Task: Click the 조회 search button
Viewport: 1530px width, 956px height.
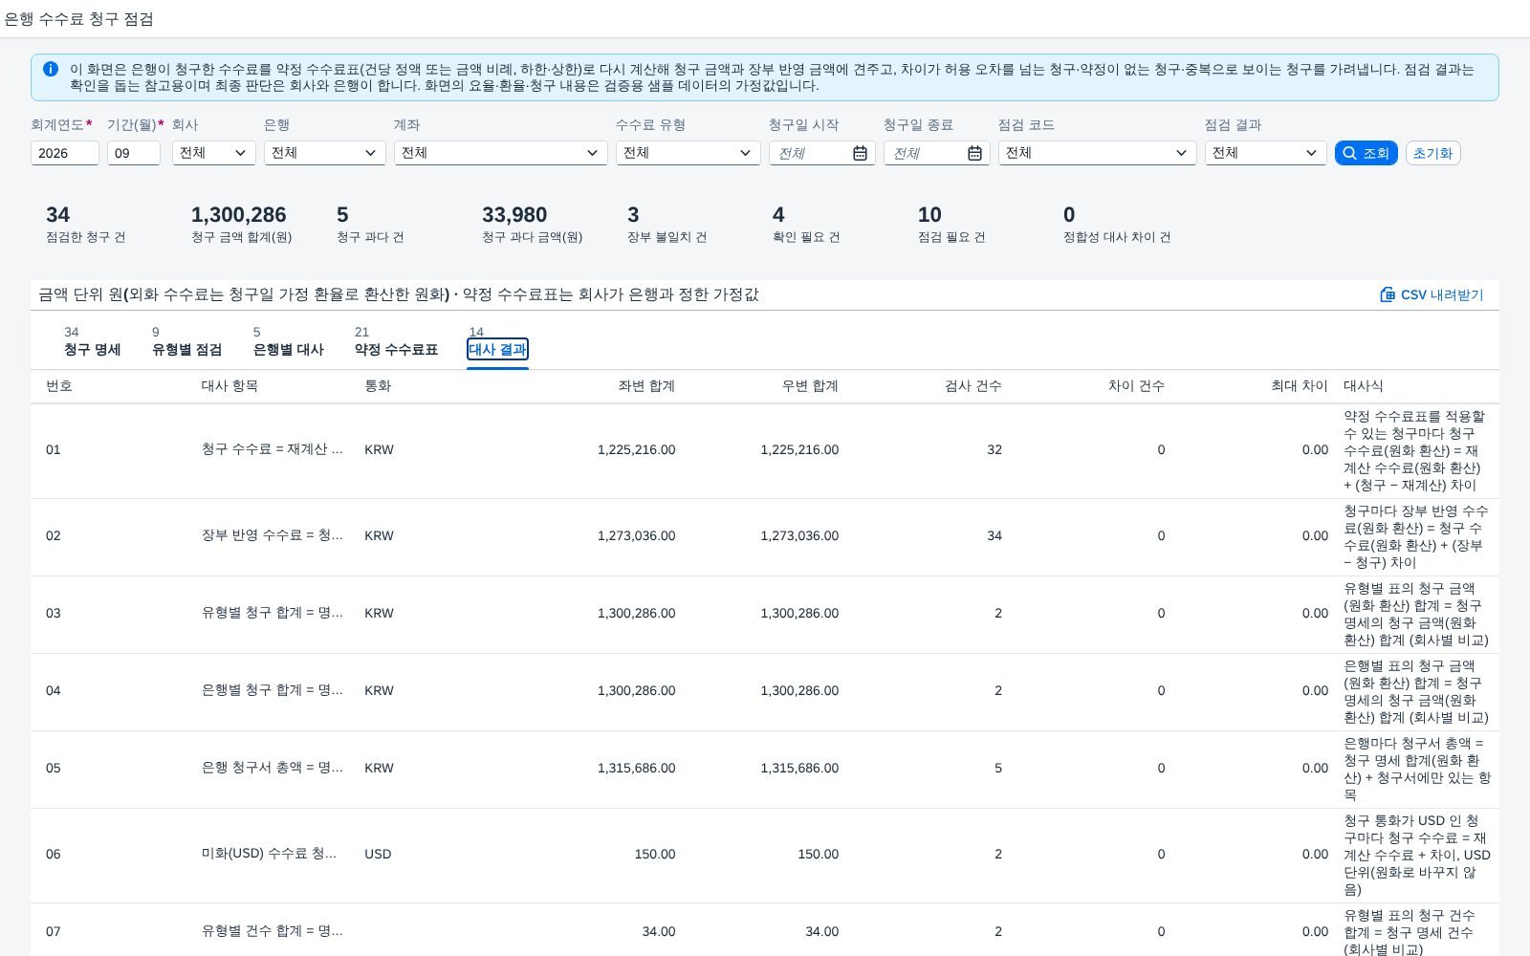Action: pos(1366,153)
